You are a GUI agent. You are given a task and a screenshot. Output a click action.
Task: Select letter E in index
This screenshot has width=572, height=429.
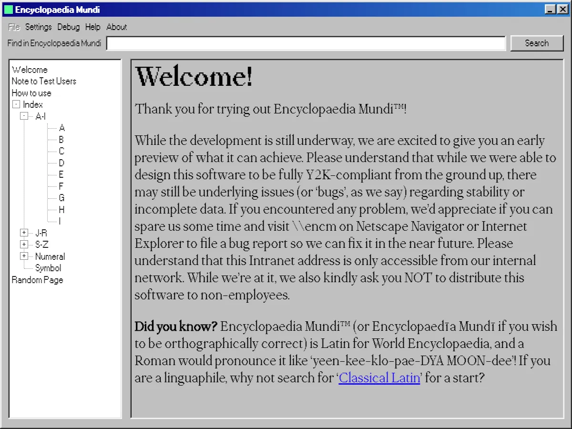tap(61, 174)
